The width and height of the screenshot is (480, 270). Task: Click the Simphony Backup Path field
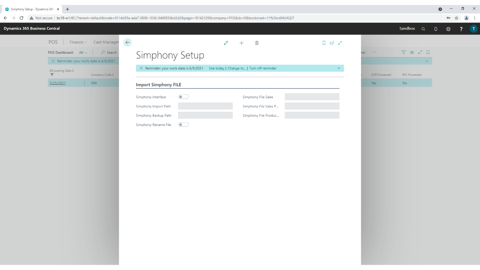point(205,115)
